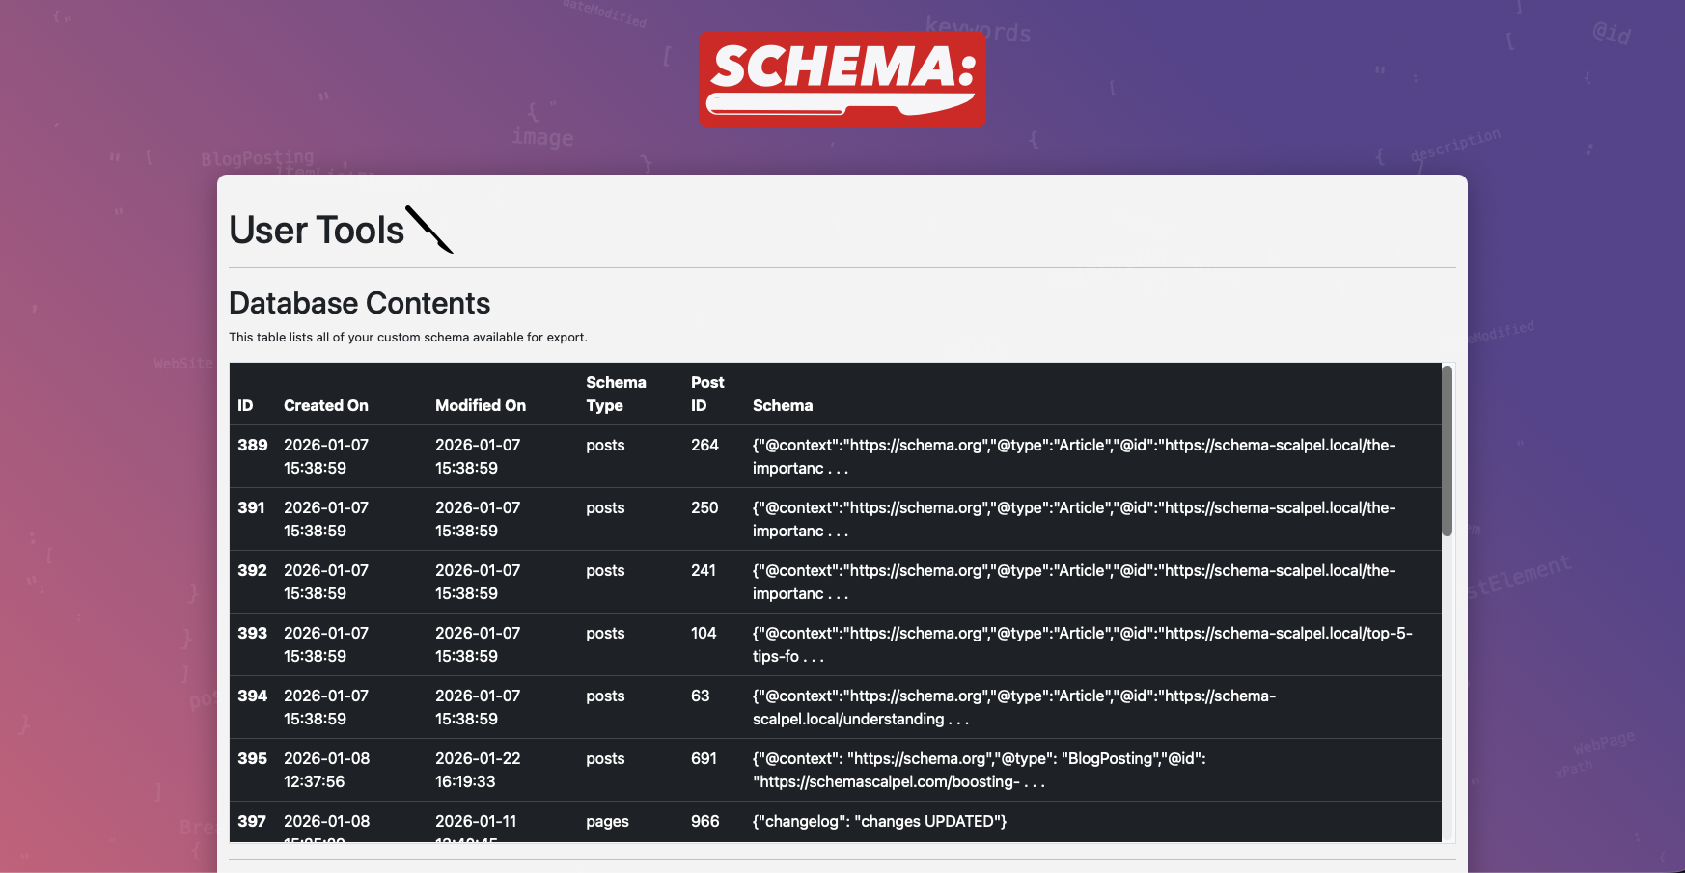Click the changelog schema cell in row 397
The width and height of the screenshot is (1685, 873).
[x=879, y=821]
